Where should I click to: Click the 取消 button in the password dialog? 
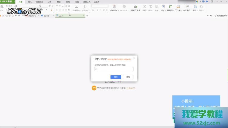128,77
